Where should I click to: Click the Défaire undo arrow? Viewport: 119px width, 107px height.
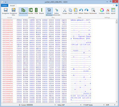point(81,10)
